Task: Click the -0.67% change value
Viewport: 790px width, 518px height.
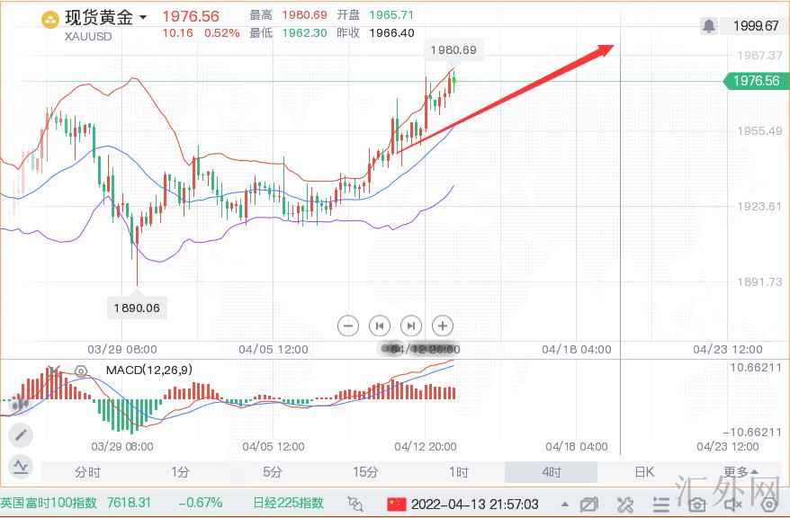Action: point(201,503)
